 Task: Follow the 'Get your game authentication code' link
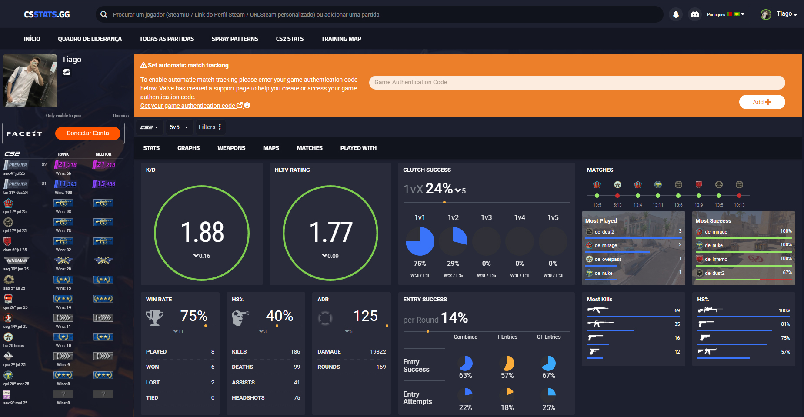point(188,106)
